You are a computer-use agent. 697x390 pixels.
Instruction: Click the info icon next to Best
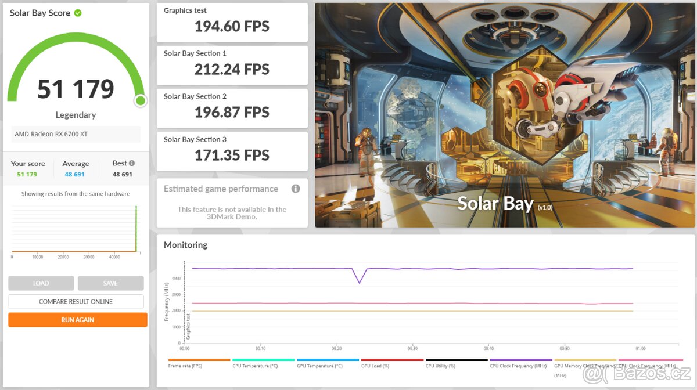[132, 163]
